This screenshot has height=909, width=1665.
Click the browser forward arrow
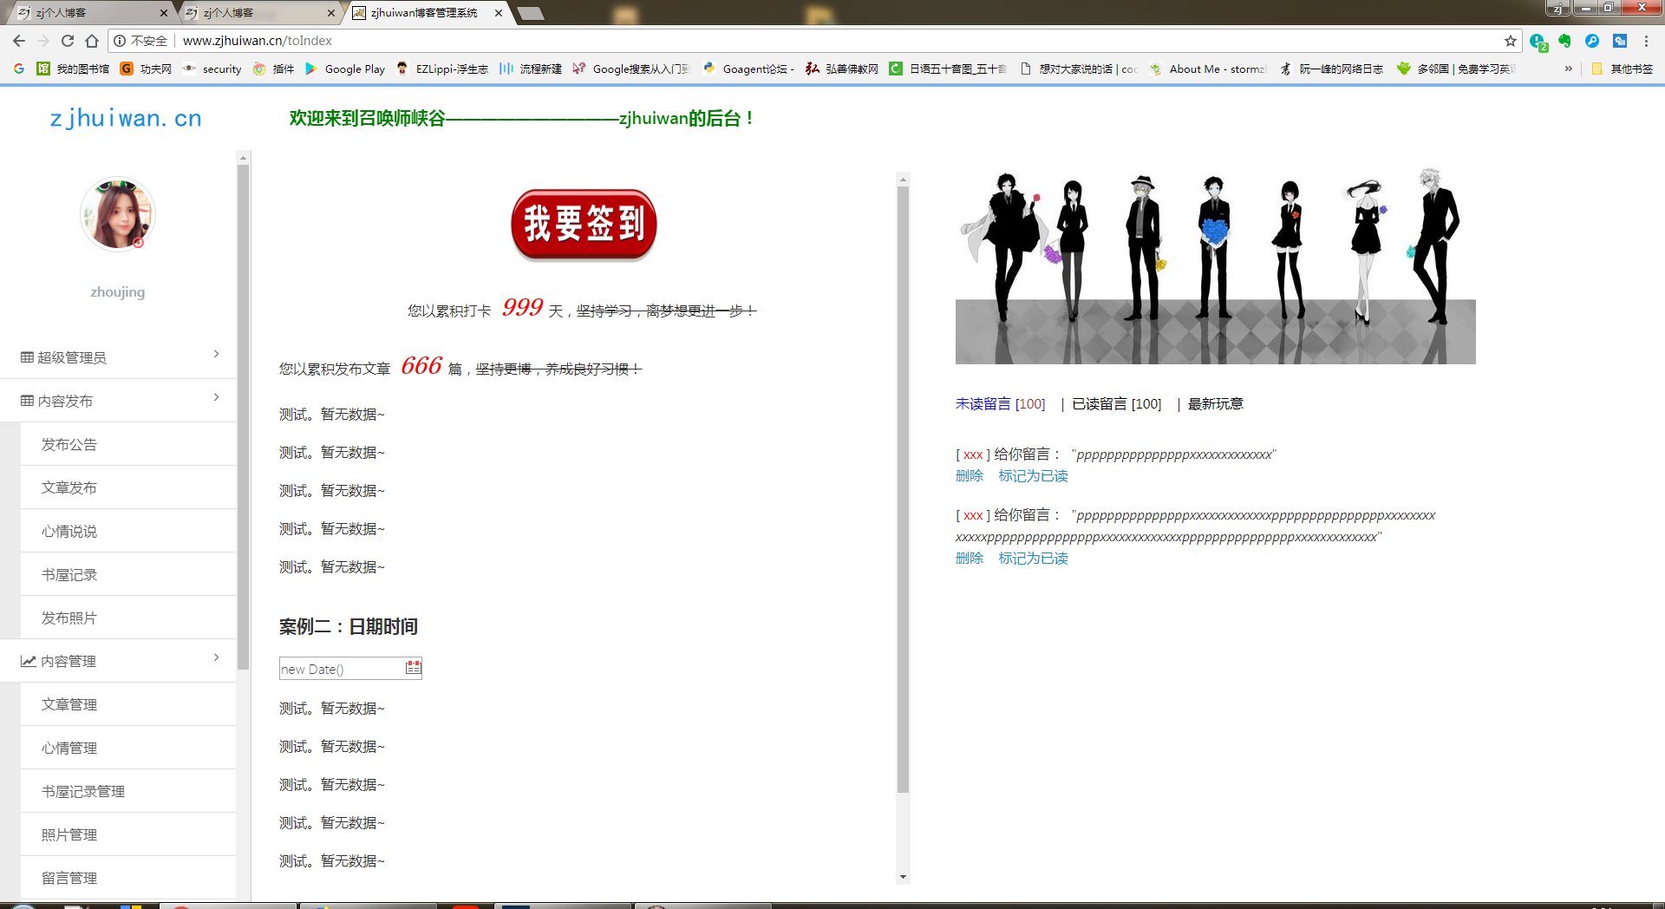point(43,41)
